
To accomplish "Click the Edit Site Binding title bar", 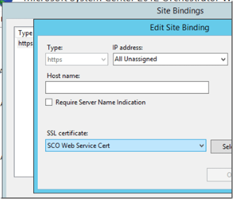I will pyautogui.click(x=179, y=27).
